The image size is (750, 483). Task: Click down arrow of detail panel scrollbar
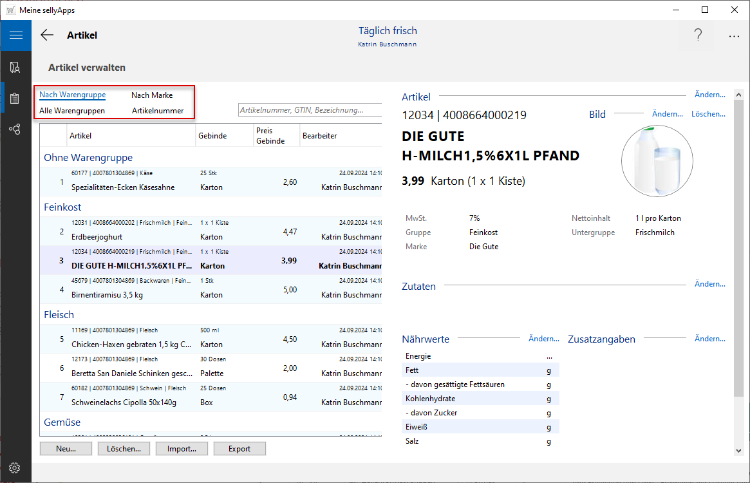coord(738,451)
